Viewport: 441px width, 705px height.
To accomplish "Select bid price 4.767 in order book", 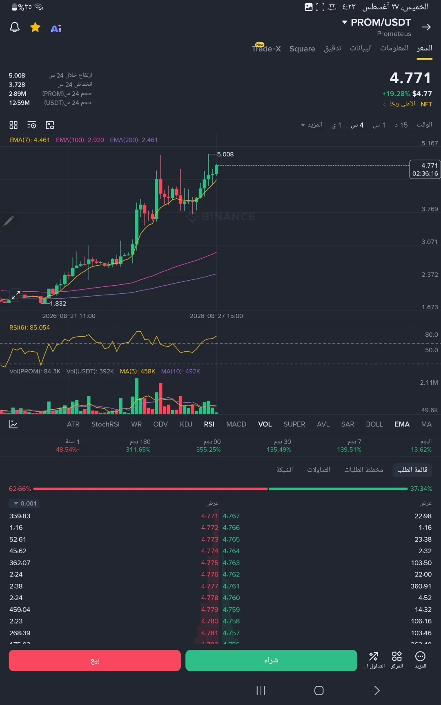I will coord(231,516).
